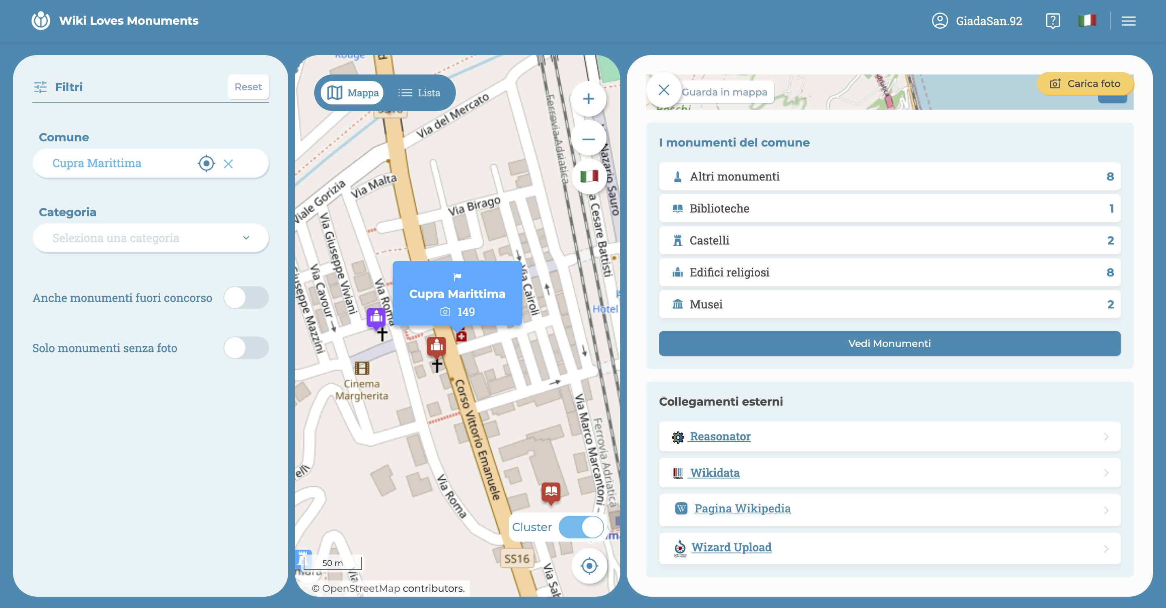
Task: Click the Italian flag button on map
Action: click(x=589, y=176)
